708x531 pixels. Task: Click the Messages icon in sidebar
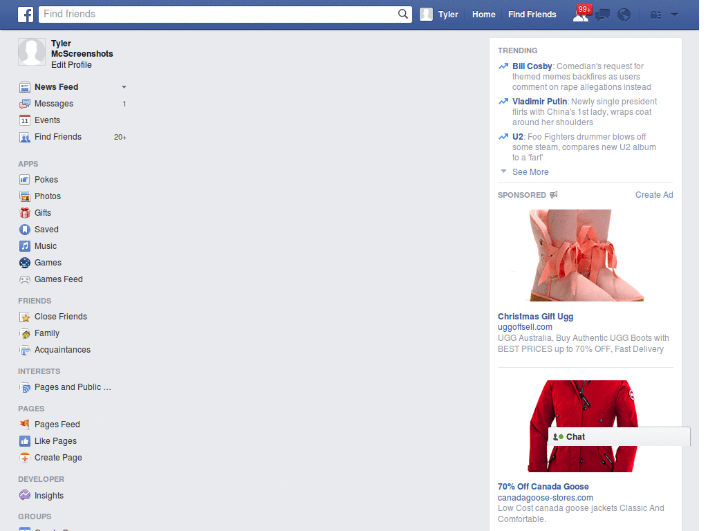[x=25, y=104]
